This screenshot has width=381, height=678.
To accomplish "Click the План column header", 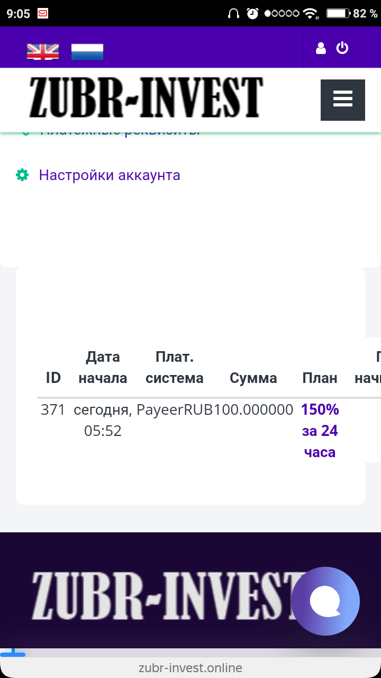I will point(320,378).
